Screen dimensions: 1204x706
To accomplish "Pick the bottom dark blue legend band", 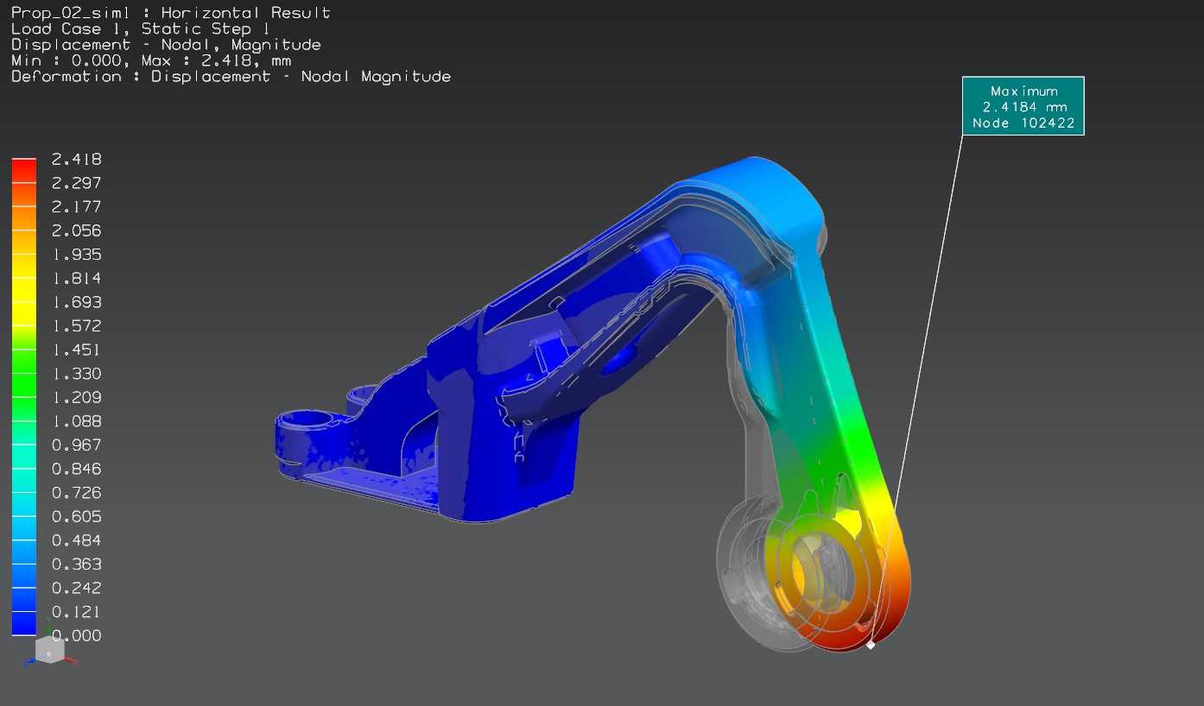I will click(24, 623).
